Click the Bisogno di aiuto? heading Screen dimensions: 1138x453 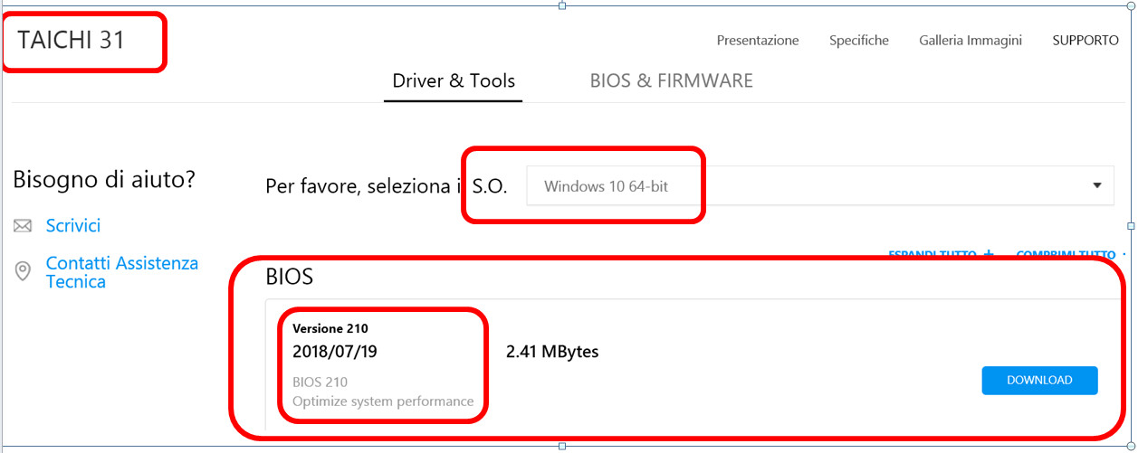pyautogui.click(x=104, y=180)
